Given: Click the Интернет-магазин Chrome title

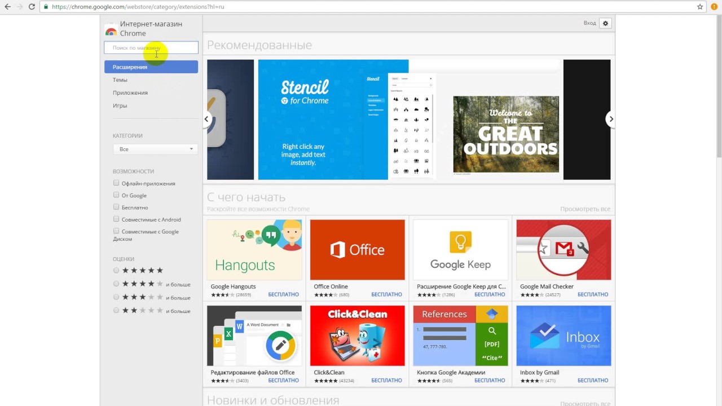Looking at the screenshot, I should coord(151,29).
